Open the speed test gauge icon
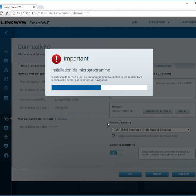Image resolution: width=196 pixels, height=196 pixels. [x=6, y=89]
